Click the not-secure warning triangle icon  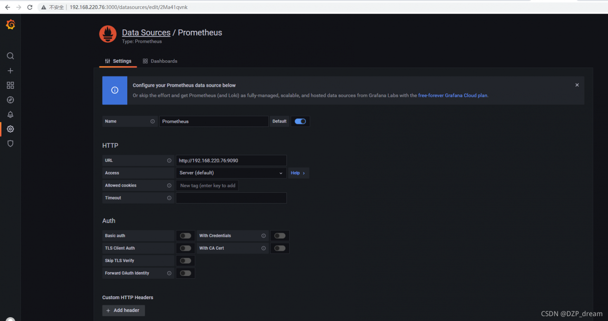44,8
